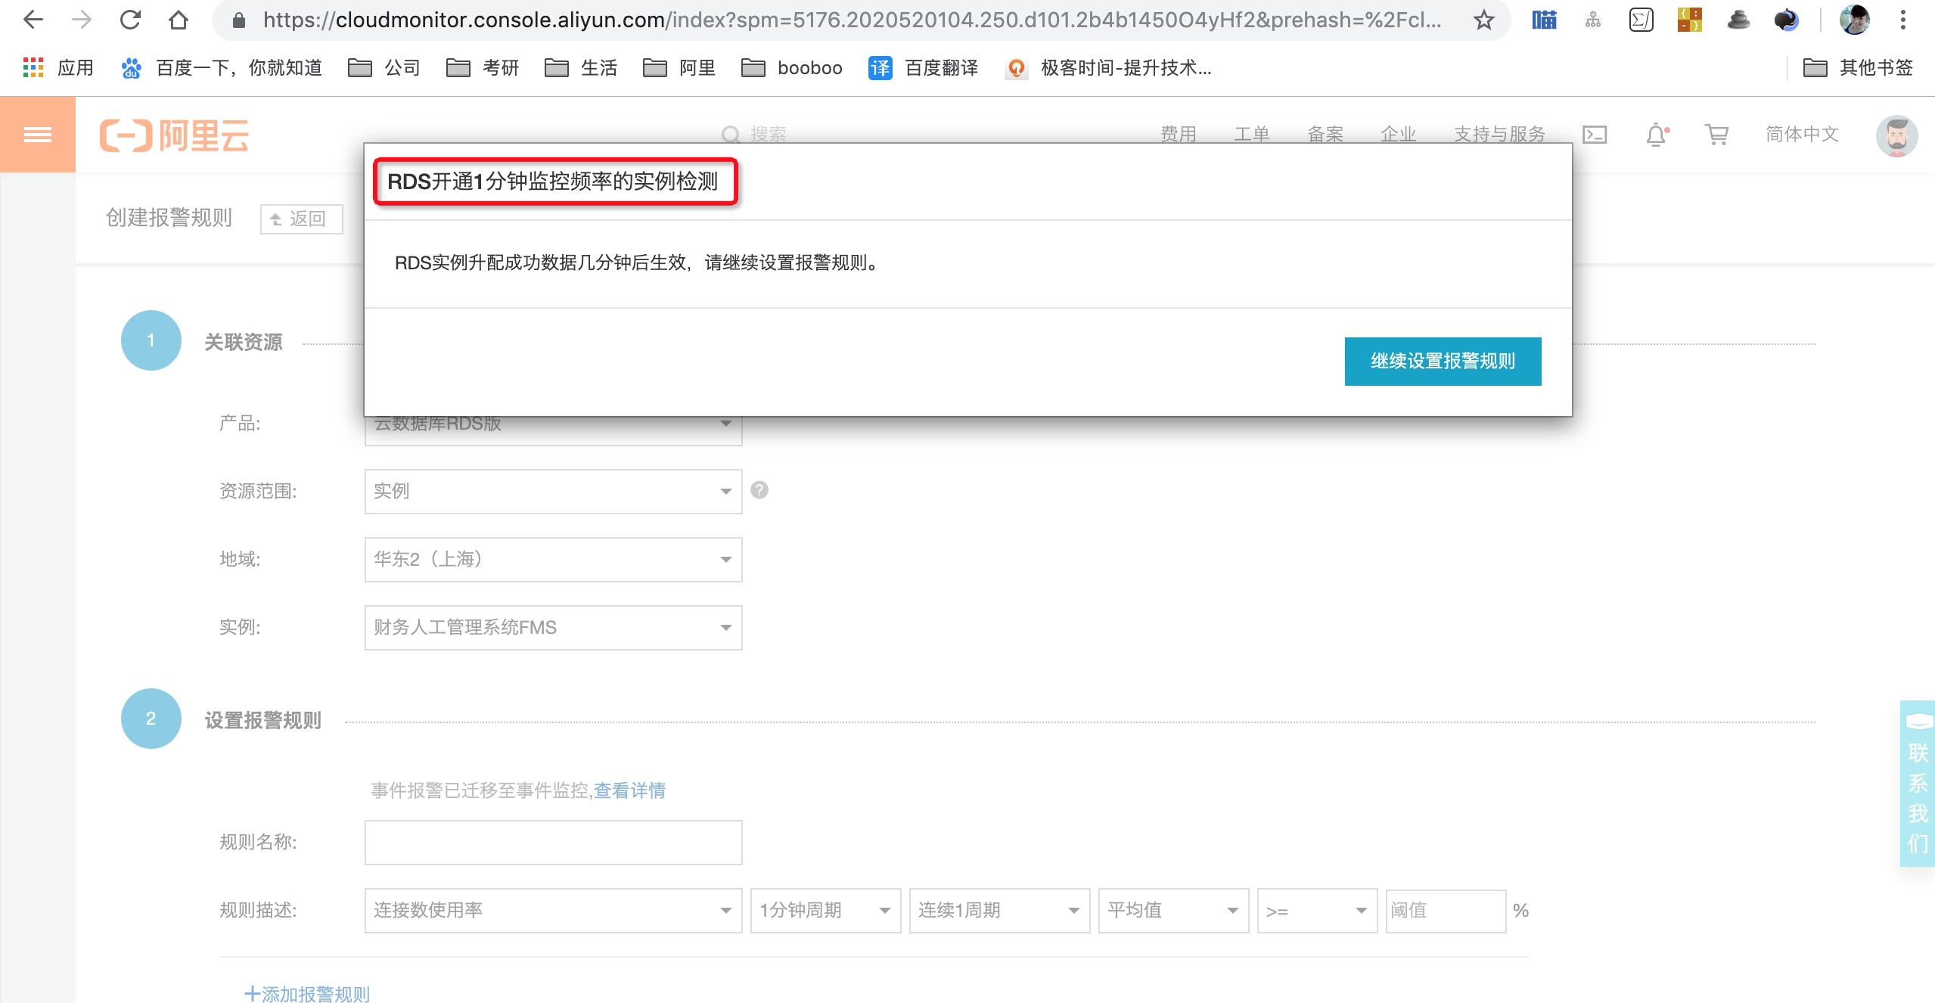Open the Cloud Shell terminal icon
Viewport: 1935px width, 1003px height.
1595,135
